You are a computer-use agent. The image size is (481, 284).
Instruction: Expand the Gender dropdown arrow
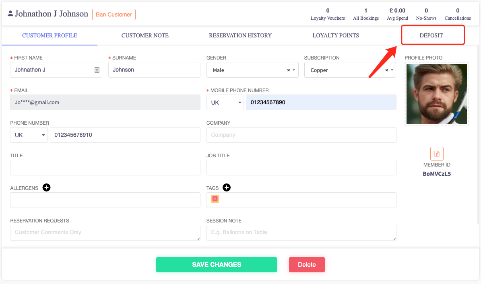click(294, 70)
